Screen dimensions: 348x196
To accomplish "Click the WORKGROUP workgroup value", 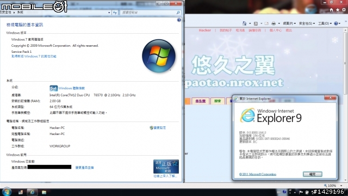I will point(60,146).
